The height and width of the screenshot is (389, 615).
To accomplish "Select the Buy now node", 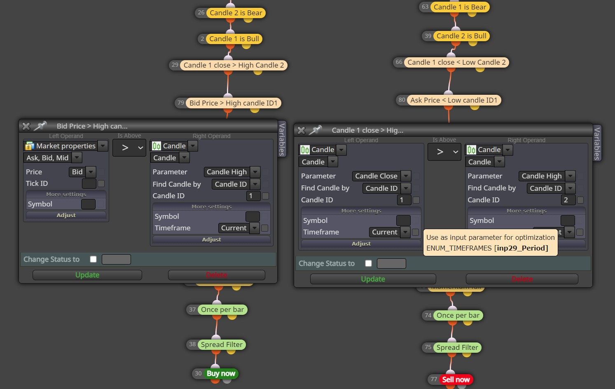I will tap(221, 373).
